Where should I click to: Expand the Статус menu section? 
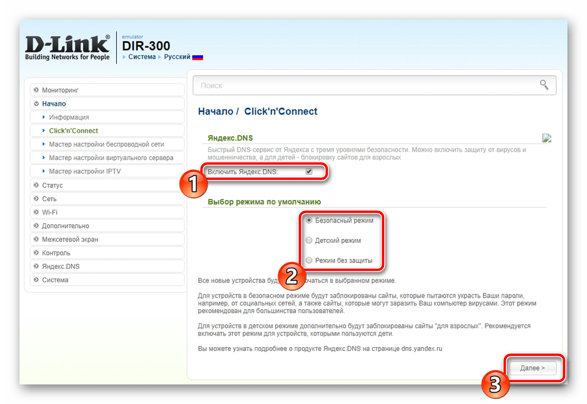107,185
